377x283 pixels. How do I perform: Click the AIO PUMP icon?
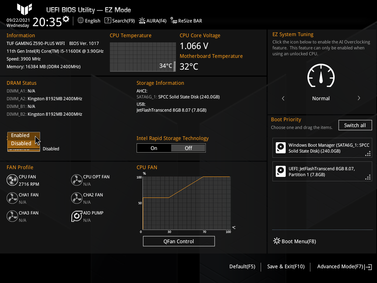pyautogui.click(x=77, y=216)
